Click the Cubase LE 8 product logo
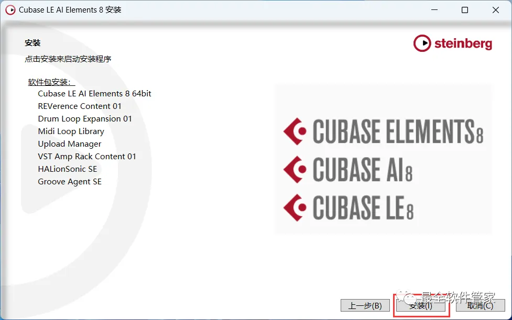 [348, 208]
